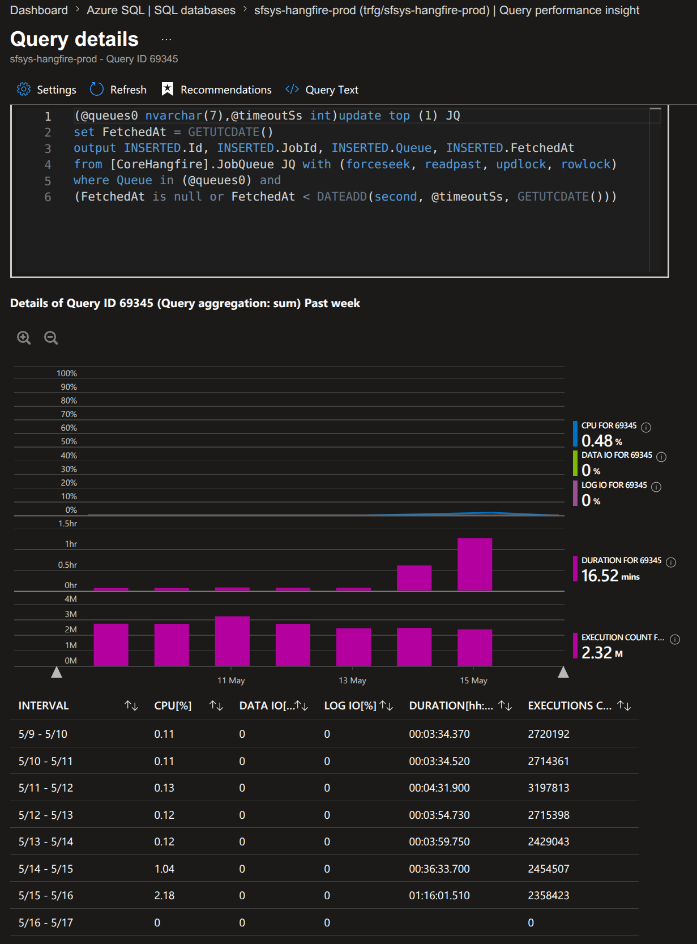Show info for DURATION FOR 69345
Image resolution: width=697 pixels, height=944 pixels.
(x=671, y=562)
